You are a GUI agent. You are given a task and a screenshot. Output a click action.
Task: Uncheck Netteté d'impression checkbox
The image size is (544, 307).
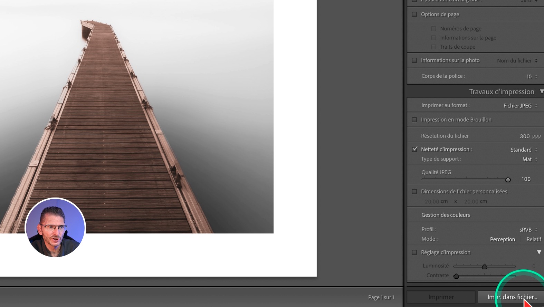click(414, 149)
